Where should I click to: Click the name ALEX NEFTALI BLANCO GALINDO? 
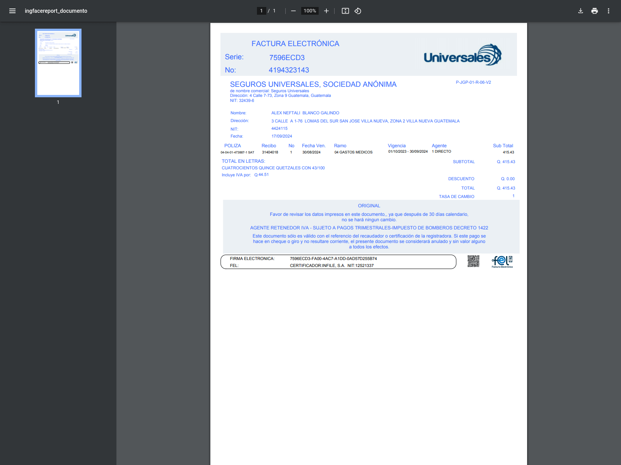point(305,113)
